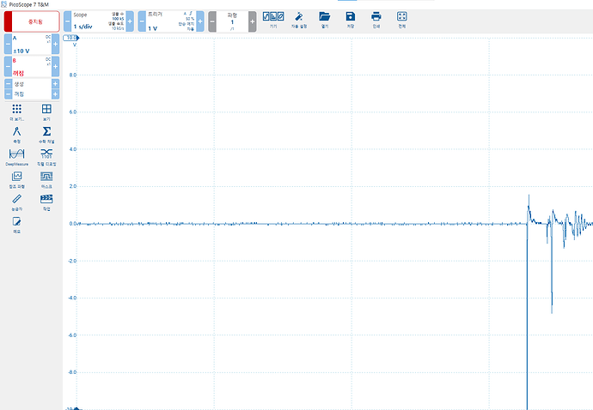Increase the Scope timebase with plus
593x410 pixels.
click(x=130, y=21)
